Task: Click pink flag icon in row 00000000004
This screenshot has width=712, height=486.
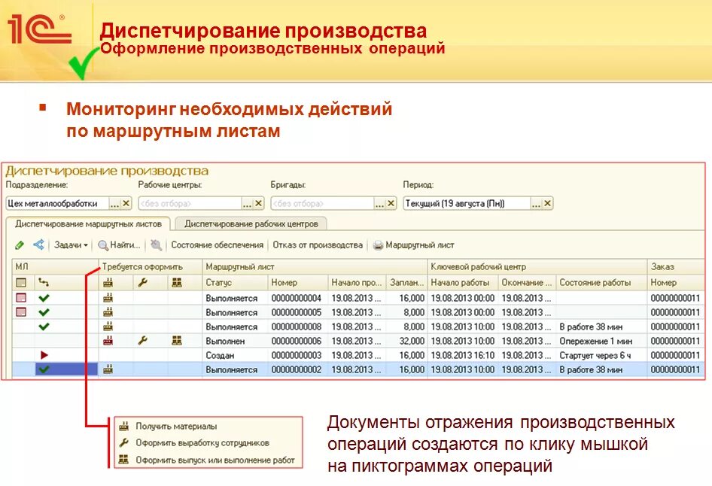Action: point(21,298)
